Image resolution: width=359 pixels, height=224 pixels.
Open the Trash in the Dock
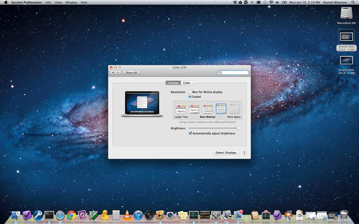(344, 215)
